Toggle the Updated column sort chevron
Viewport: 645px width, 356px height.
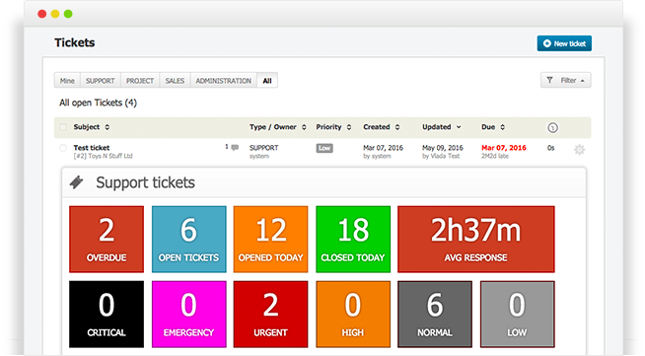coord(459,127)
